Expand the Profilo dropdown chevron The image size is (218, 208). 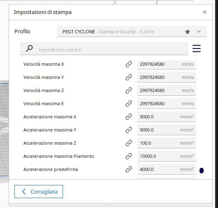(x=199, y=32)
